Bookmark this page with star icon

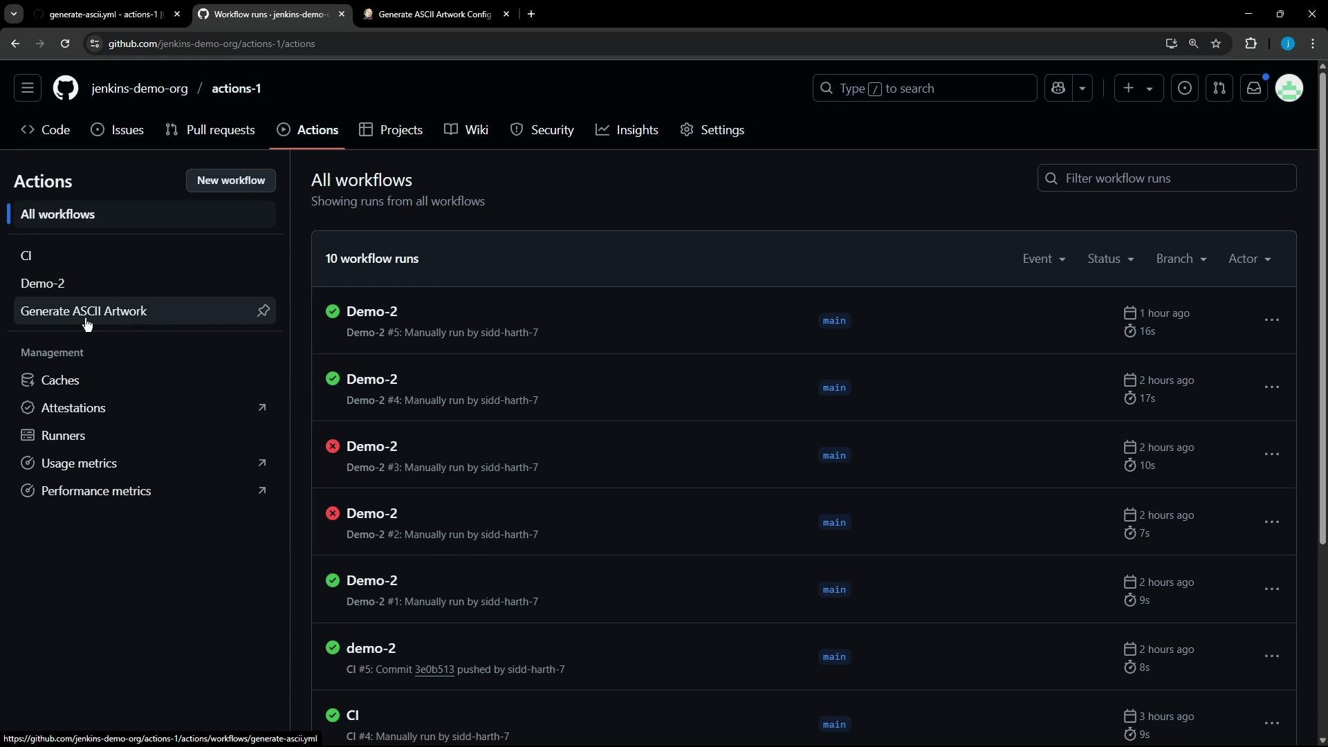coord(1216,44)
